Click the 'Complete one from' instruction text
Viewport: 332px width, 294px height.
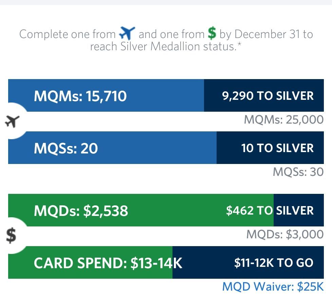pos(67,34)
